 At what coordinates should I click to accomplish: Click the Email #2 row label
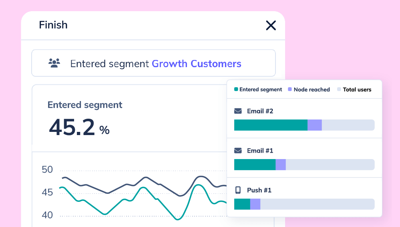(260, 111)
